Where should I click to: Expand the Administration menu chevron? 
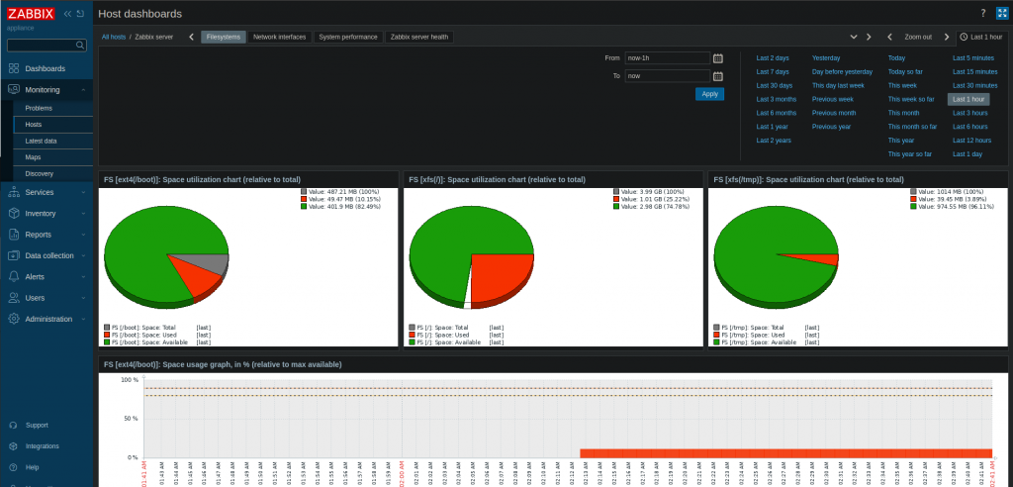83,319
